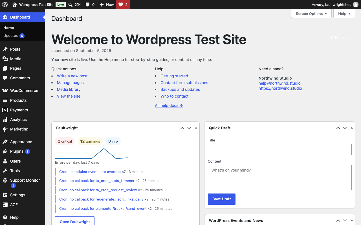Open the elementor/tracker/send_event cron warning
Image resolution: width=361 pixels, height=225 pixels.
point(103,209)
